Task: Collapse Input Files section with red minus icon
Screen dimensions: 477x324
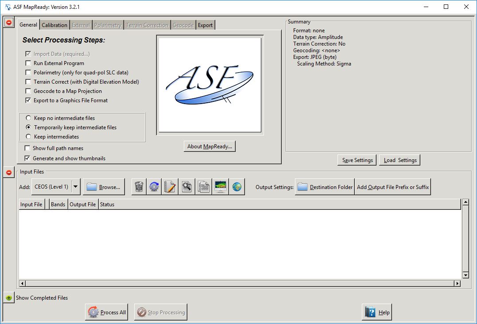Action: (9, 172)
